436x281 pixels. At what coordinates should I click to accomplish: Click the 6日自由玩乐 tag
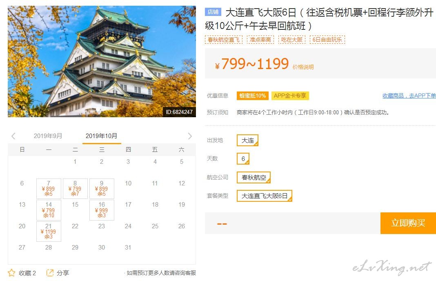[x=327, y=40]
